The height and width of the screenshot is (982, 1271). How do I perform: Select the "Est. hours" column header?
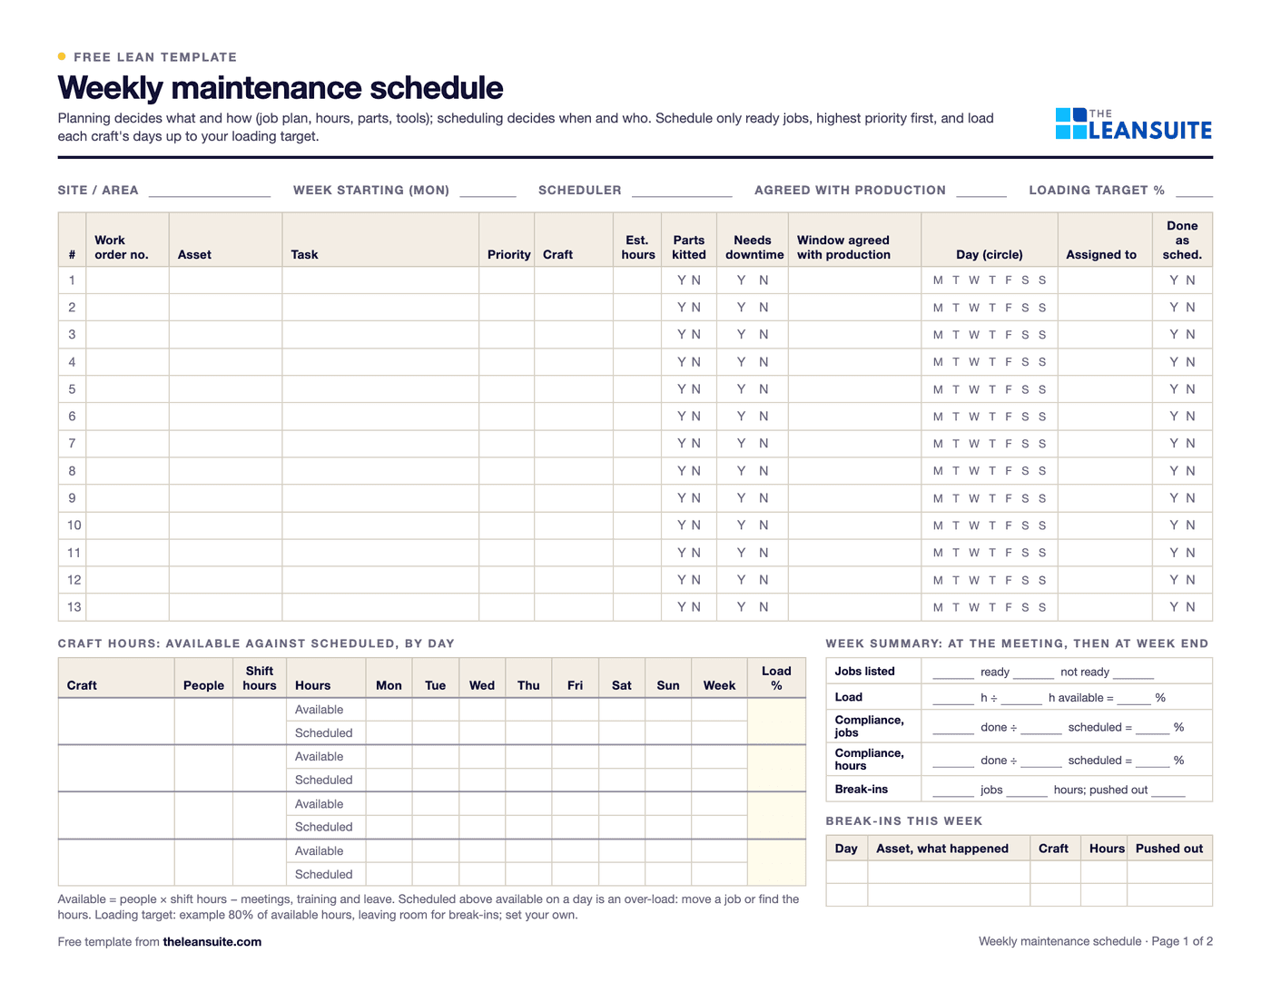[638, 248]
